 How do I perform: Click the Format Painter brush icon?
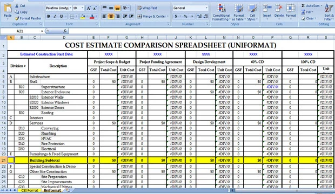tap(17, 18)
